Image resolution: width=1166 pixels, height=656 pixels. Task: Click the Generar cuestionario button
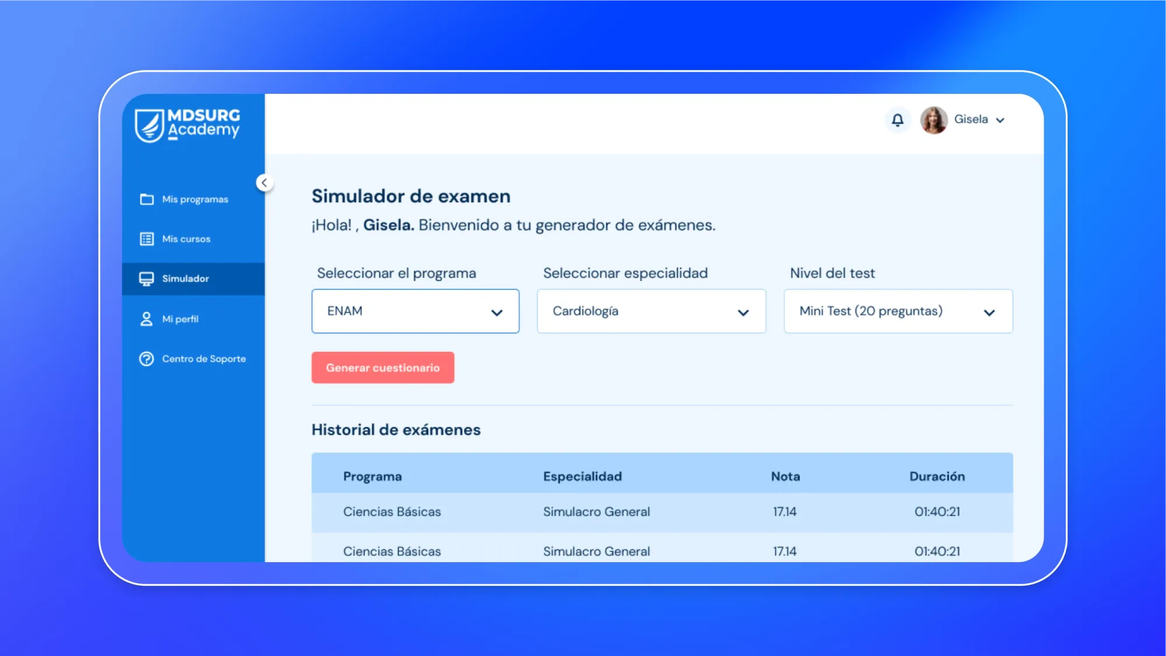click(382, 367)
